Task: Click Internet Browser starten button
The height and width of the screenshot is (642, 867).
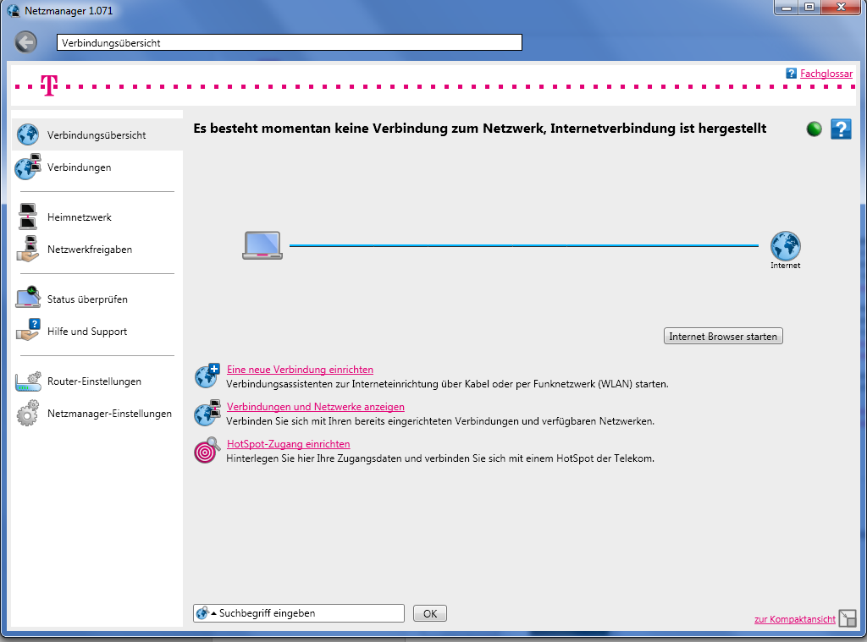Action: point(723,336)
